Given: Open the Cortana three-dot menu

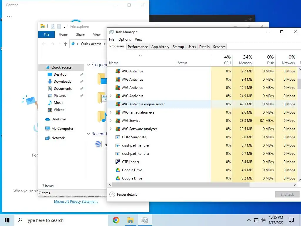Looking at the screenshot, I should pos(9,17).
